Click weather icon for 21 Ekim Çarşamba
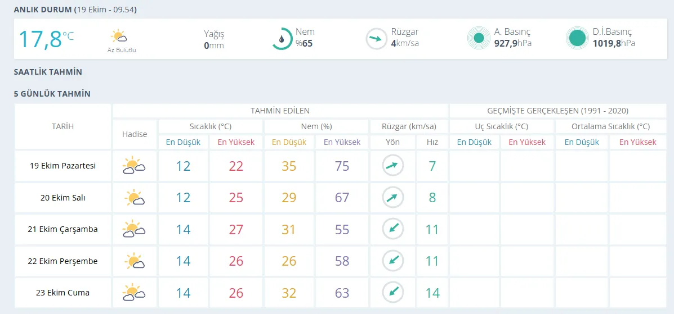The width and height of the screenshot is (674, 314). (x=133, y=229)
